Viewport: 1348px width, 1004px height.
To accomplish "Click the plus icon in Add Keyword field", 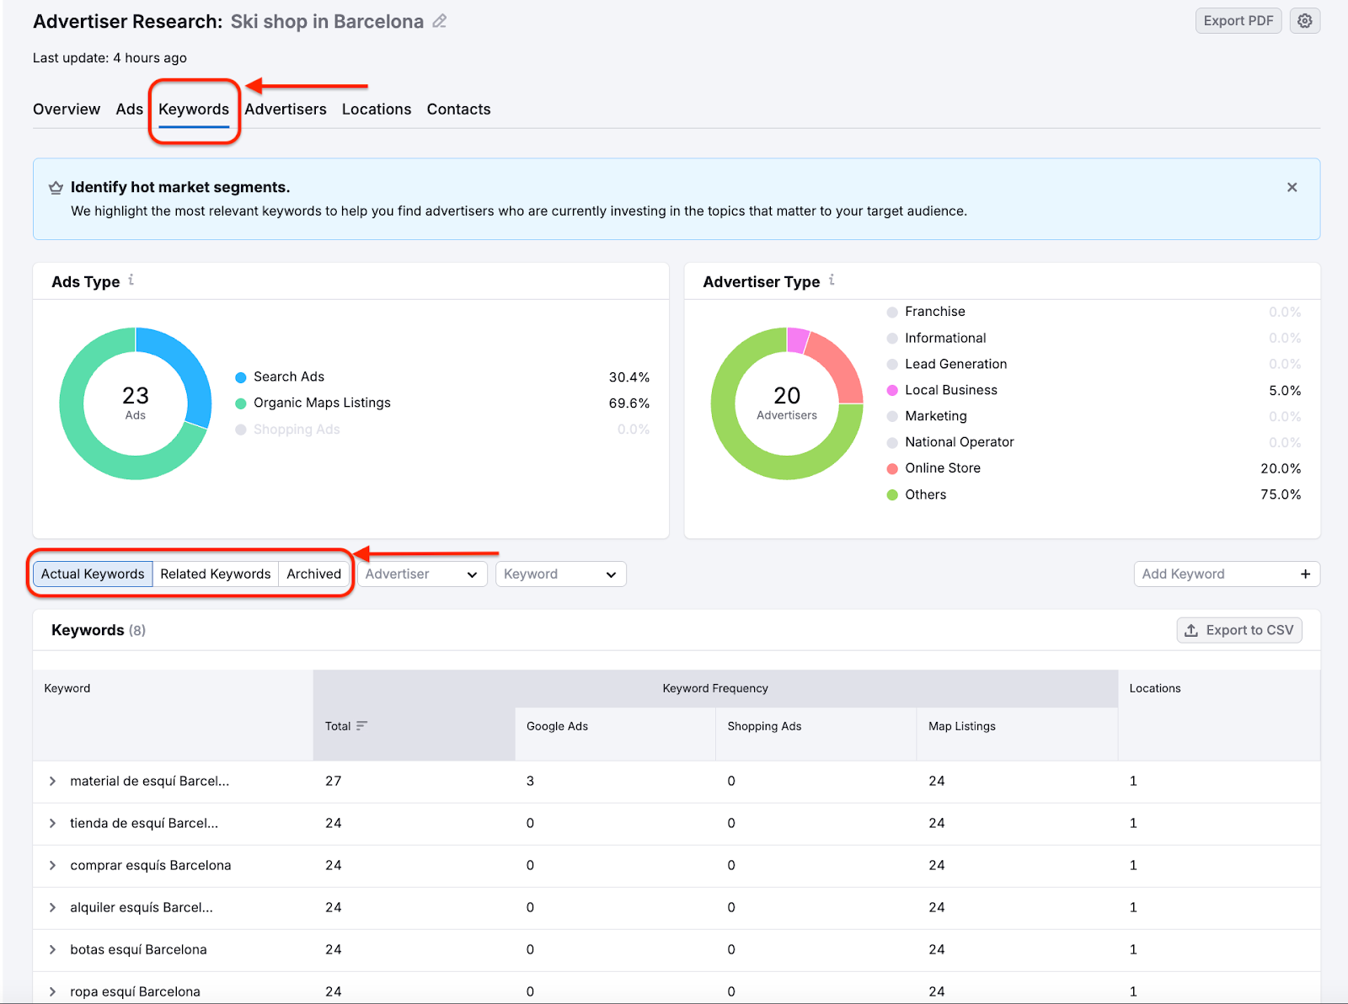I will (1305, 574).
